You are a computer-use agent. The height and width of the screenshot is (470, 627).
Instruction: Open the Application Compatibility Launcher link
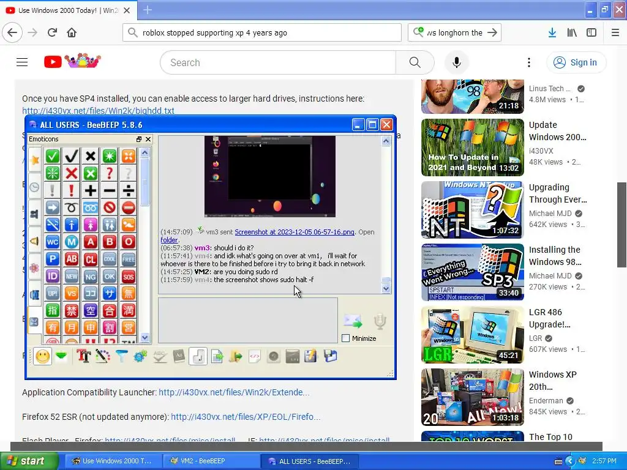234,392
